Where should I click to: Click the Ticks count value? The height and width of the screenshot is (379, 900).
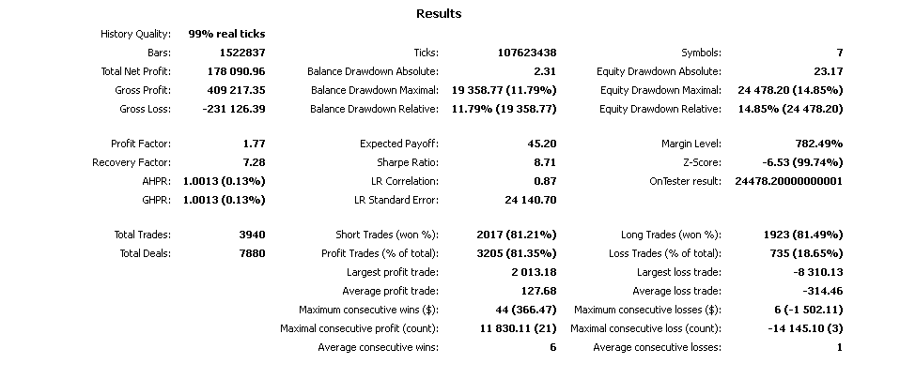(527, 53)
